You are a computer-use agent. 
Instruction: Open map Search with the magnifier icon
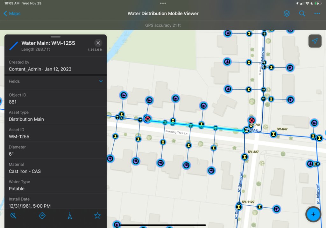pyautogui.click(x=301, y=13)
